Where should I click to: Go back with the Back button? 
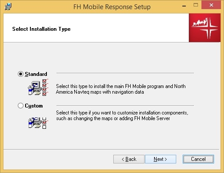coord(129,159)
